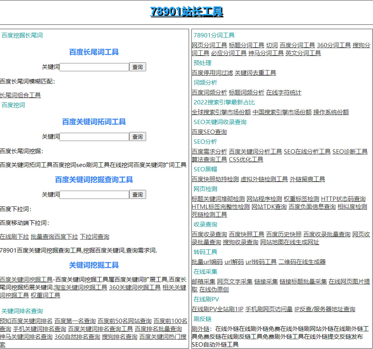The height and width of the screenshot is (349, 373).
Task: Click 查询 button under 百度长尾词工具
Action: click(137, 67)
